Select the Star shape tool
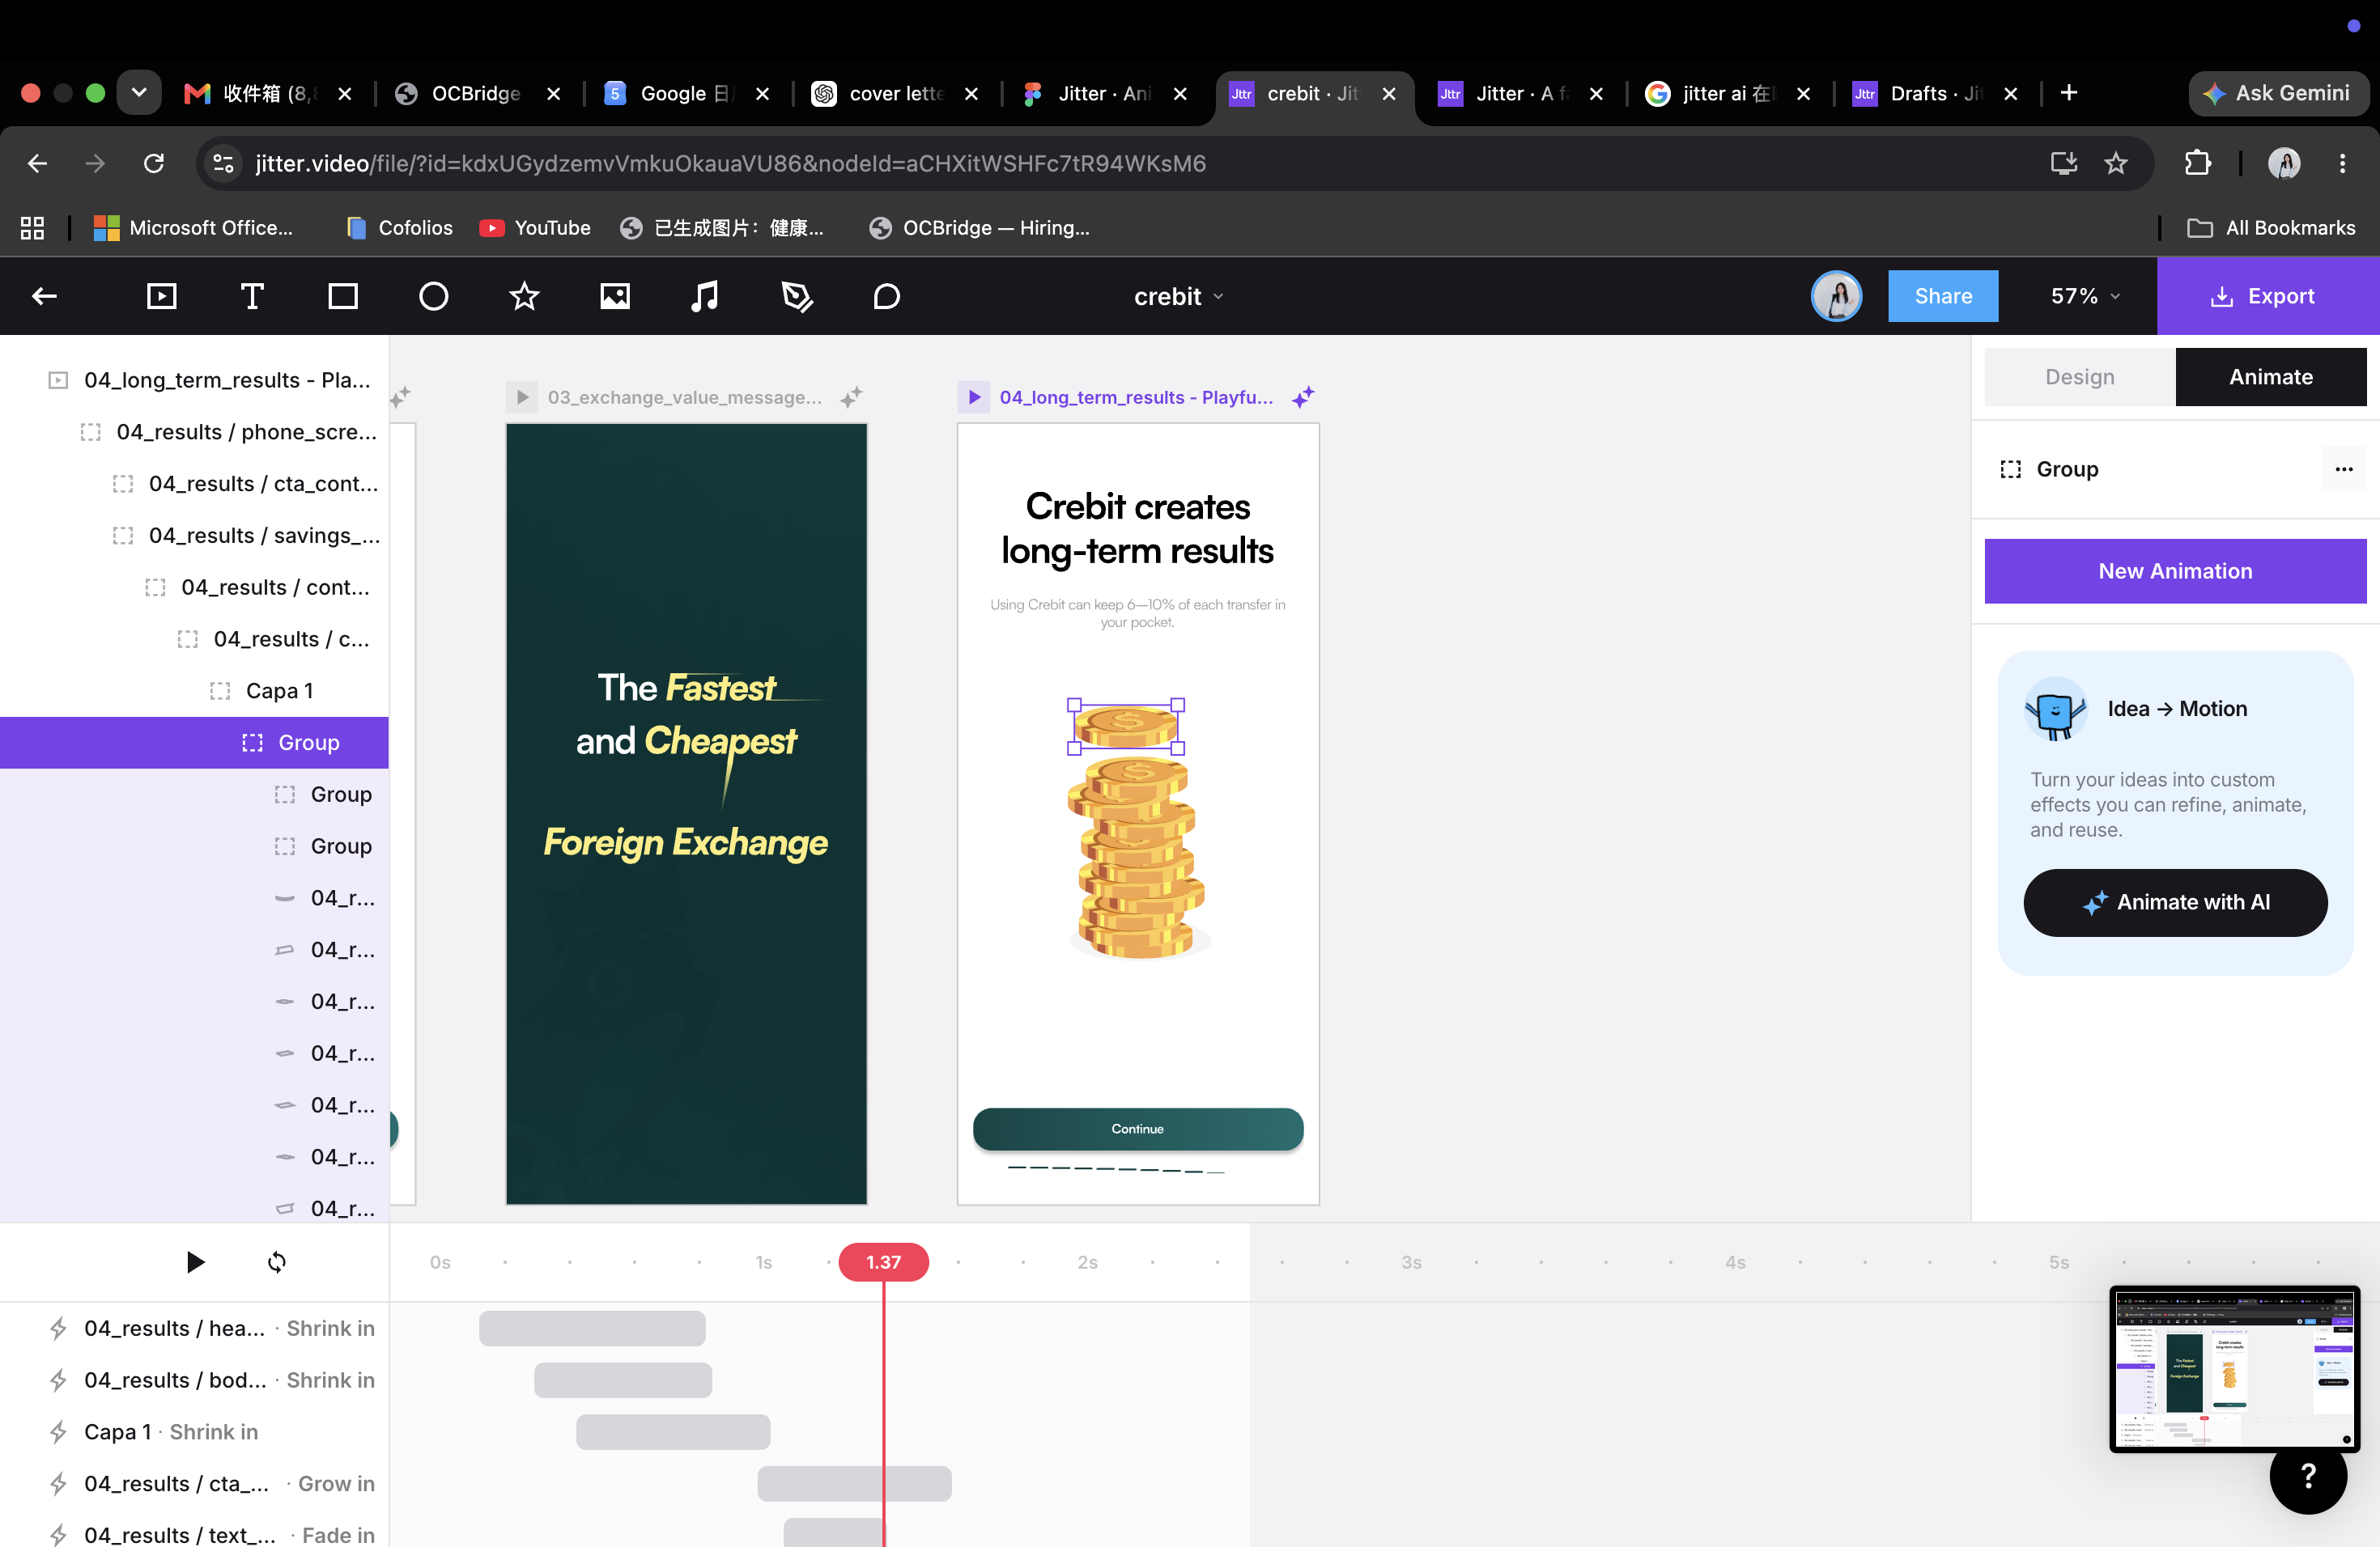2380x1547 pixels. (x=524, y=296)
